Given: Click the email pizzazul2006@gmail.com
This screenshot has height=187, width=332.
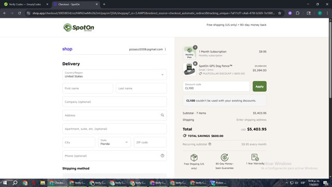Looking at the screenshot, I should point(146,49).
